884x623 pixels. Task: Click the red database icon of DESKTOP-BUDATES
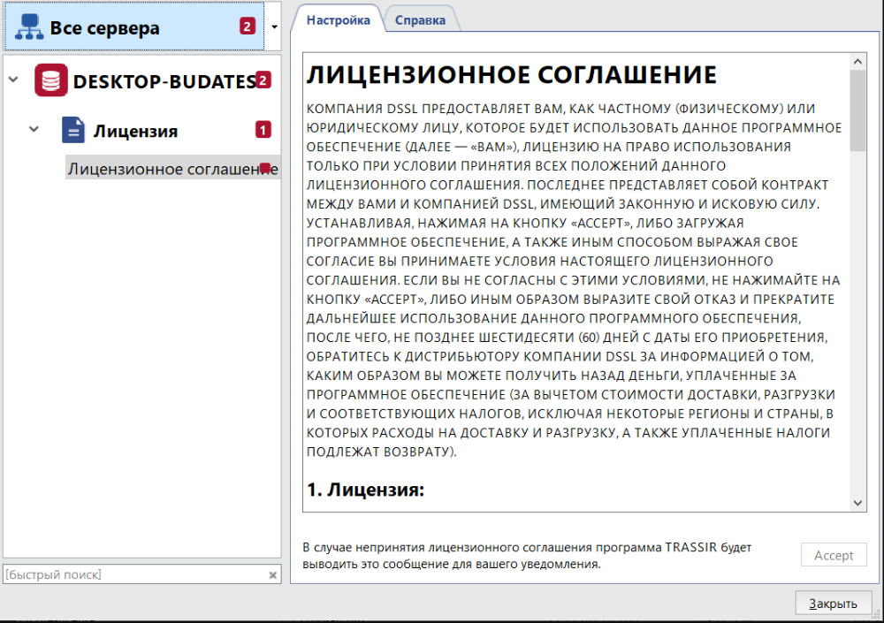coord(50,80)
